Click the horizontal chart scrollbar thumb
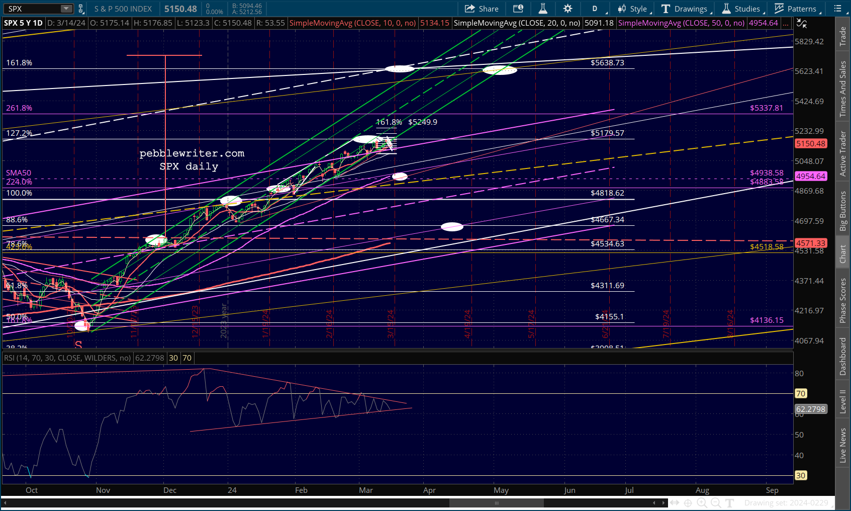Viewport: 851px width, 511px height. click(496, 503)
